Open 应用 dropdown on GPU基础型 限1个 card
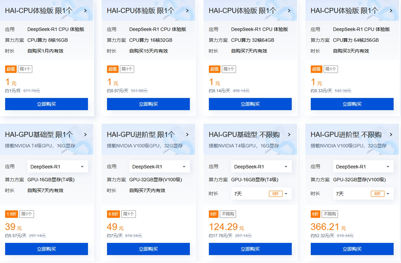This screenshot has height=263, width=401. click(58, 166)
